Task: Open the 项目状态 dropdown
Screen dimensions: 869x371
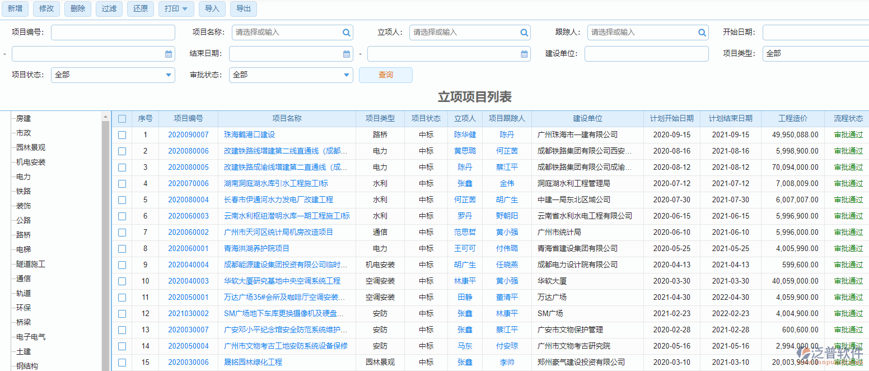Action: 168,75
